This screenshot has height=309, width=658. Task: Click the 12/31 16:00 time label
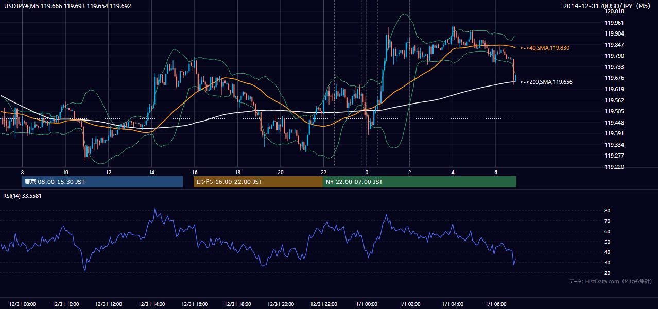coord(194,304)
